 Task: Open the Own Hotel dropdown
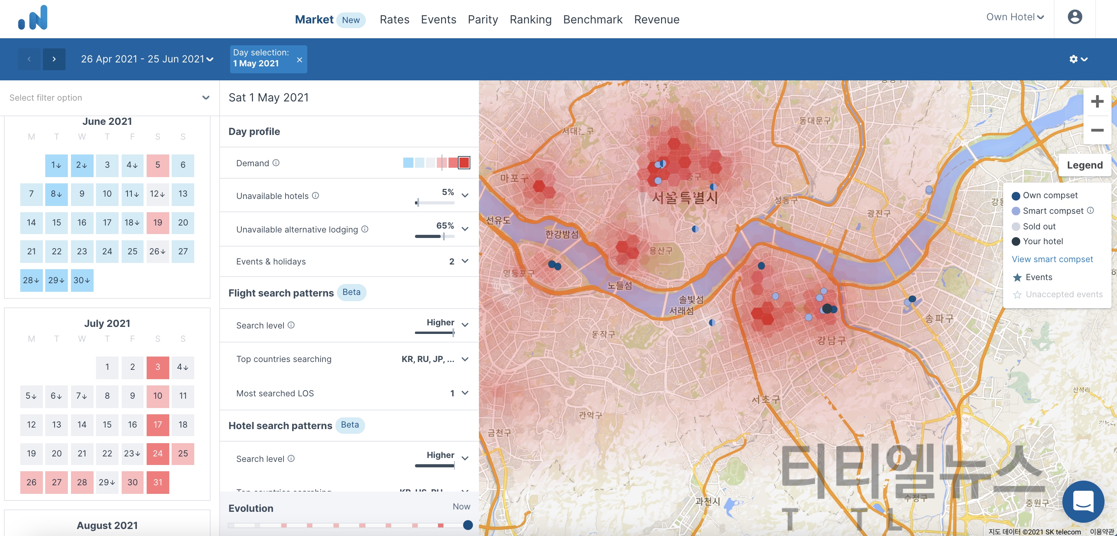[x=1015, y=17]
